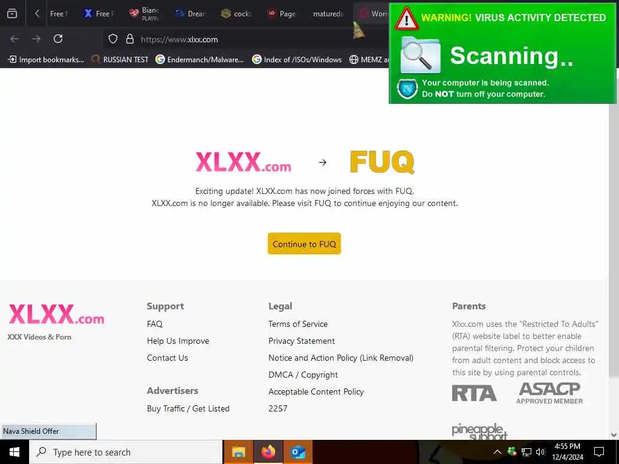619x464 pixels.
Task: Click the 'Parents' footer heading
Action: click(469, 306)
